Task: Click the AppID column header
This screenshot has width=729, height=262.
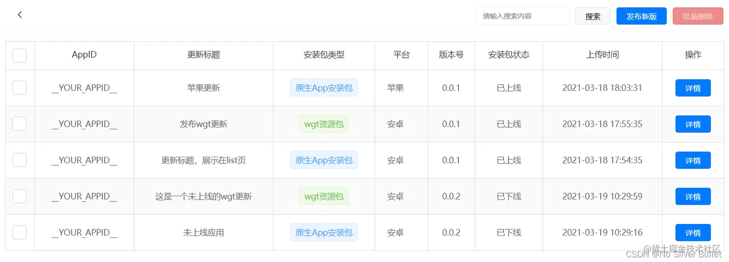Action: coord(84,55)
